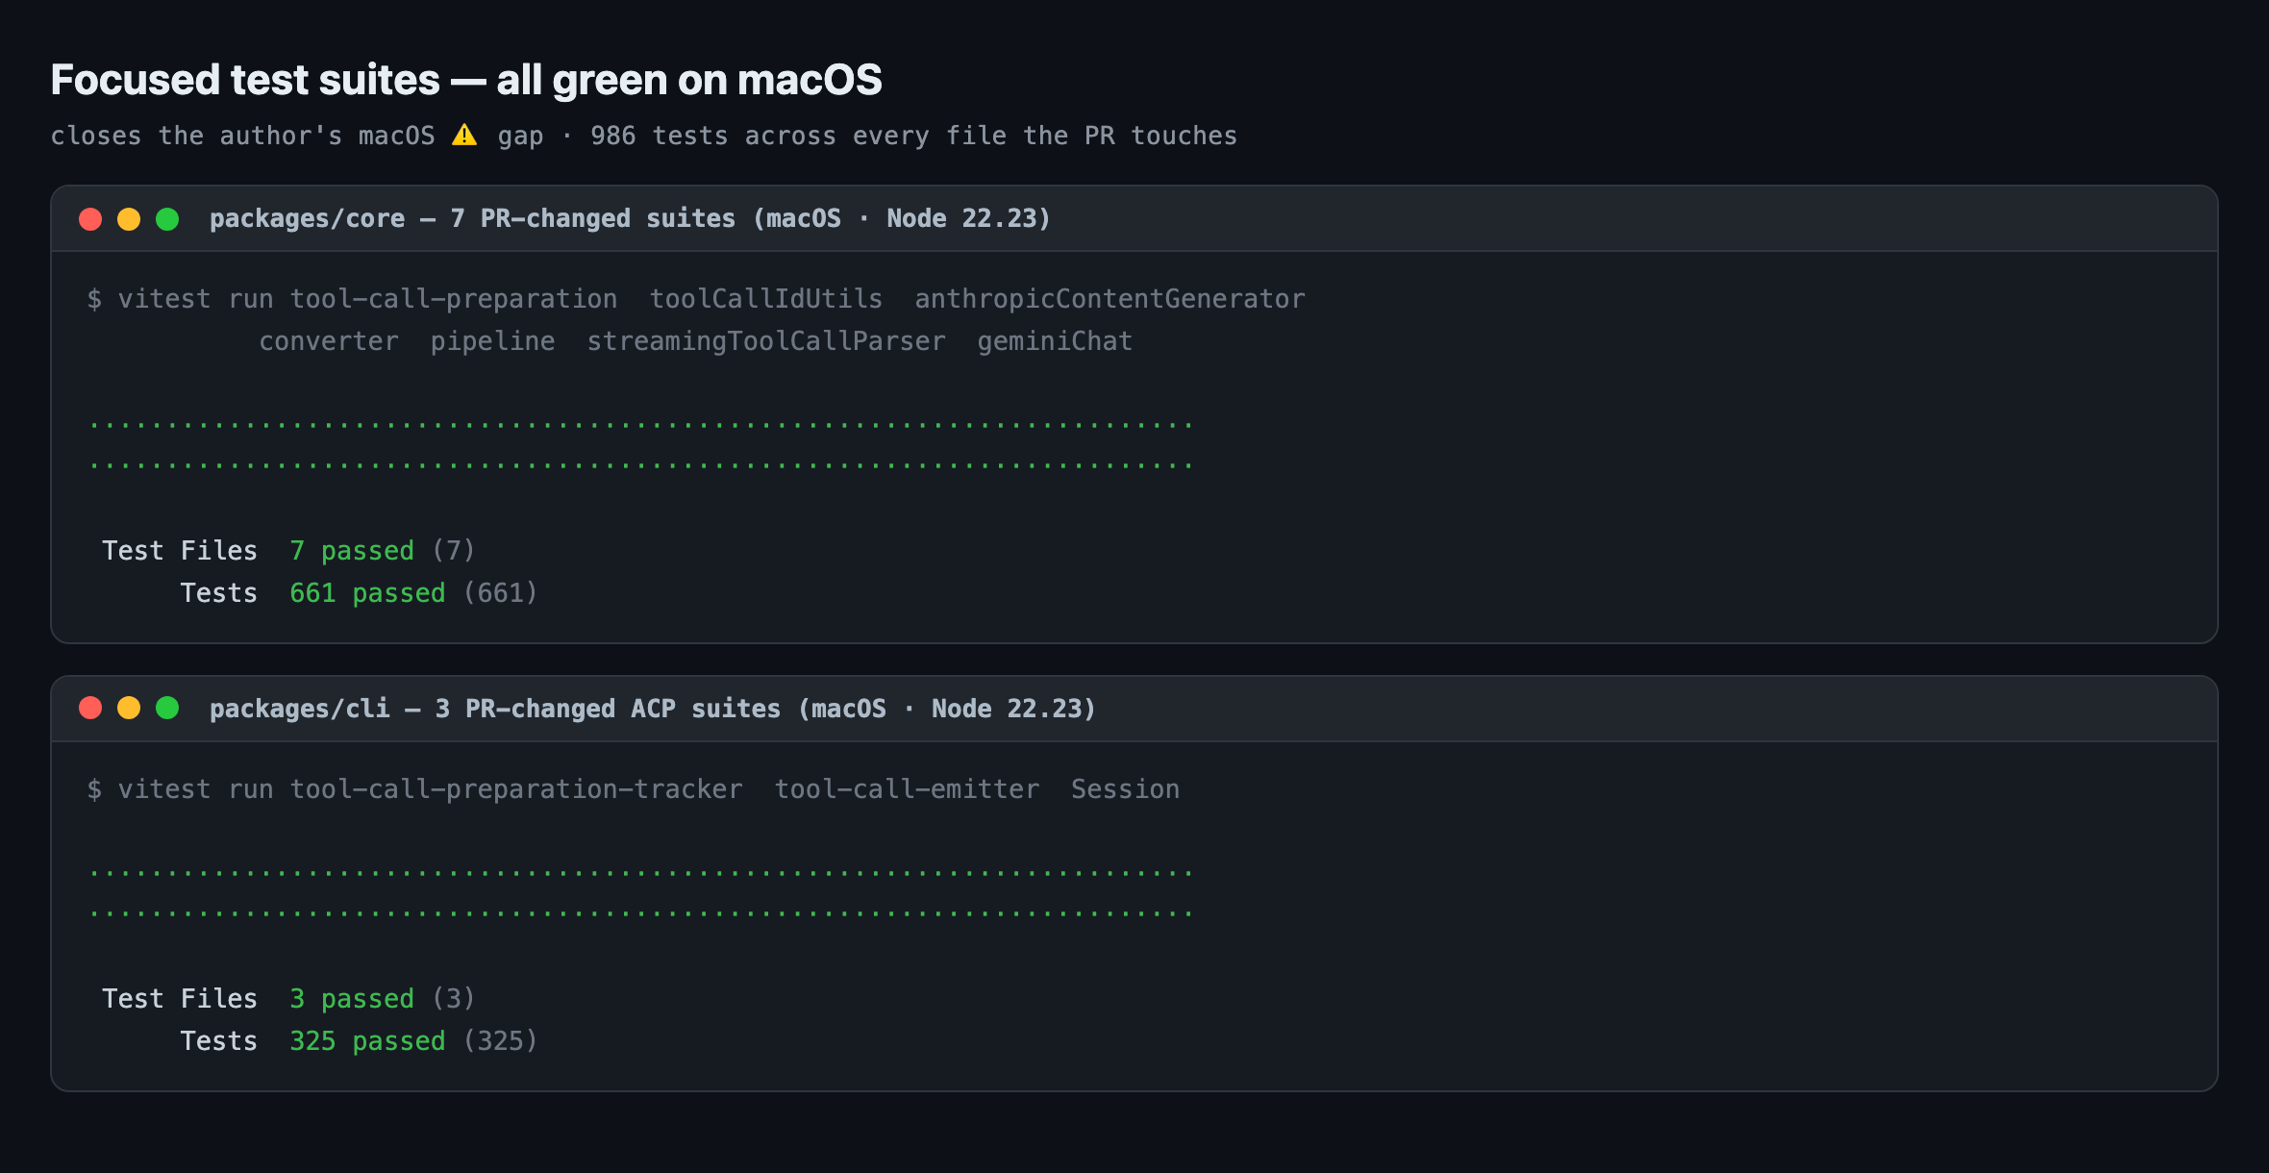Screen dimensions: 2269x1173
Task: Click the packages/core terminal title text
Action: click(630, 219)
